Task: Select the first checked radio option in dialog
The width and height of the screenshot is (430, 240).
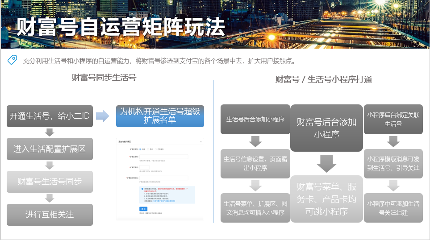Action: [x=140, y=149]
